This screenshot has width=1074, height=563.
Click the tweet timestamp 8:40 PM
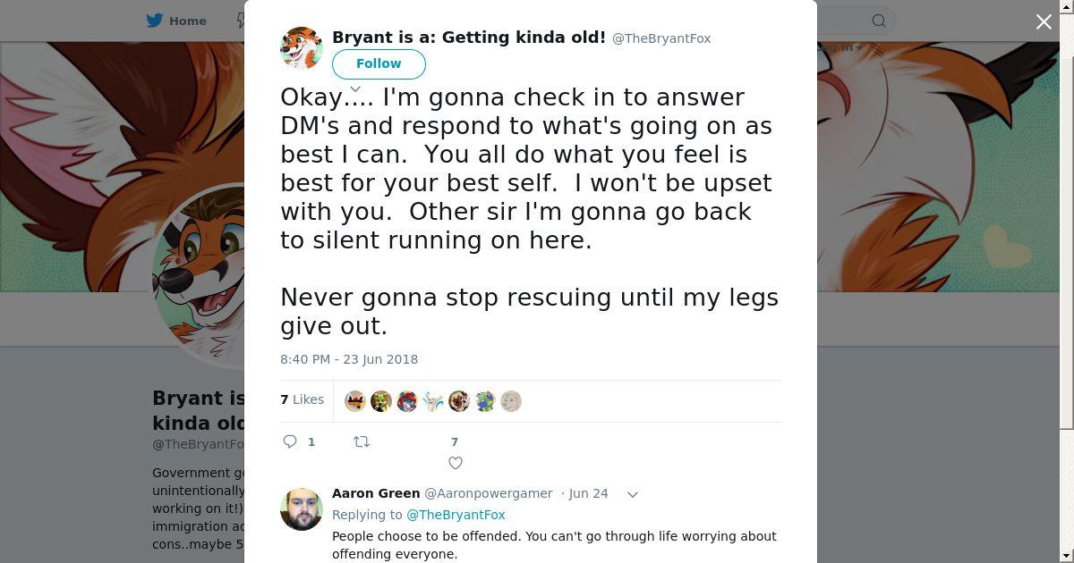click(349, 359)
